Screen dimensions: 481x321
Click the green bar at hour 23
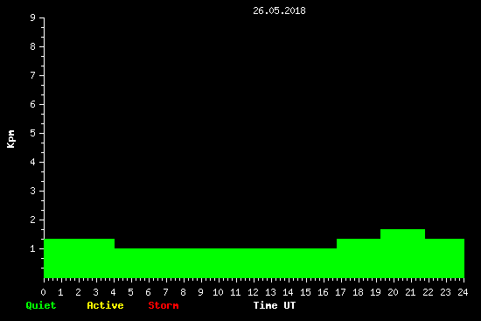pyautogui.click(x=444, y=258)
